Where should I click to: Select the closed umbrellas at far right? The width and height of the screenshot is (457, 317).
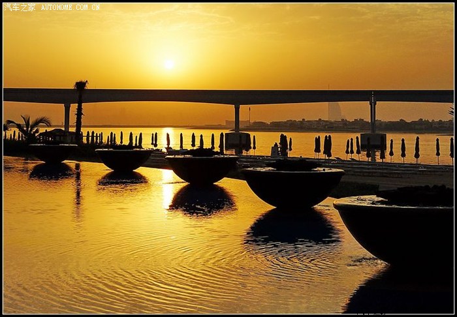[x=419, y=149]
